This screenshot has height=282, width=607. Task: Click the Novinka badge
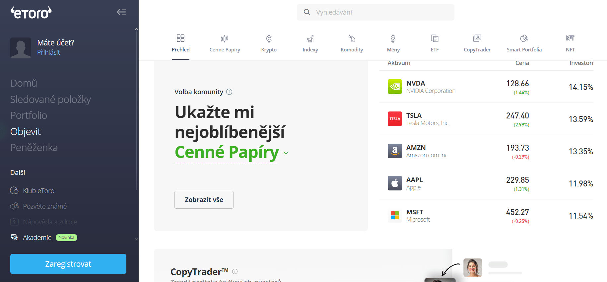tap(66, 238)
